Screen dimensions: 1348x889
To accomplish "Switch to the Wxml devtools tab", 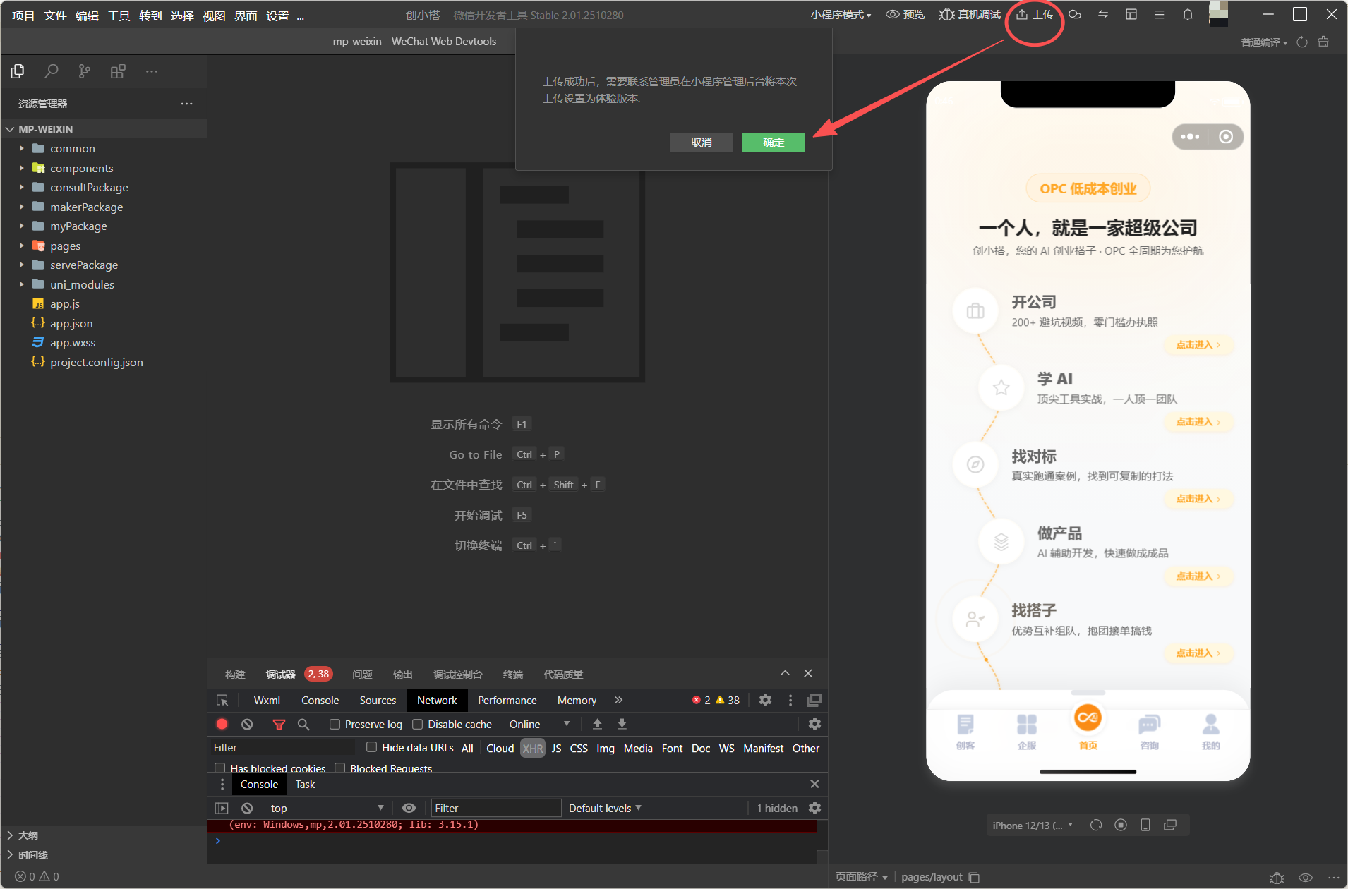I will 267,700.
